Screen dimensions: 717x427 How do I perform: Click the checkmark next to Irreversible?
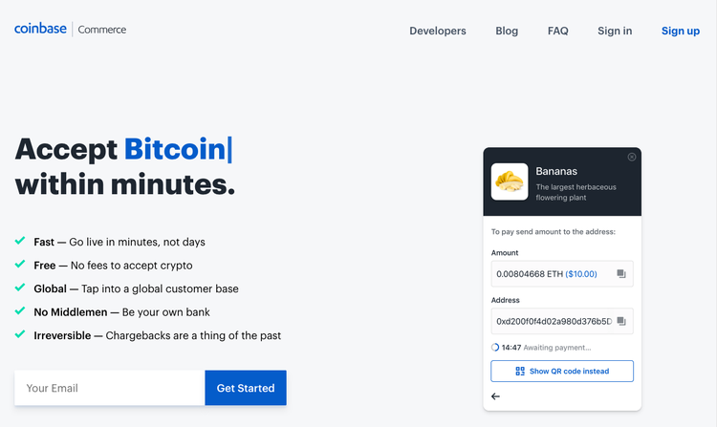pos(20,334)
